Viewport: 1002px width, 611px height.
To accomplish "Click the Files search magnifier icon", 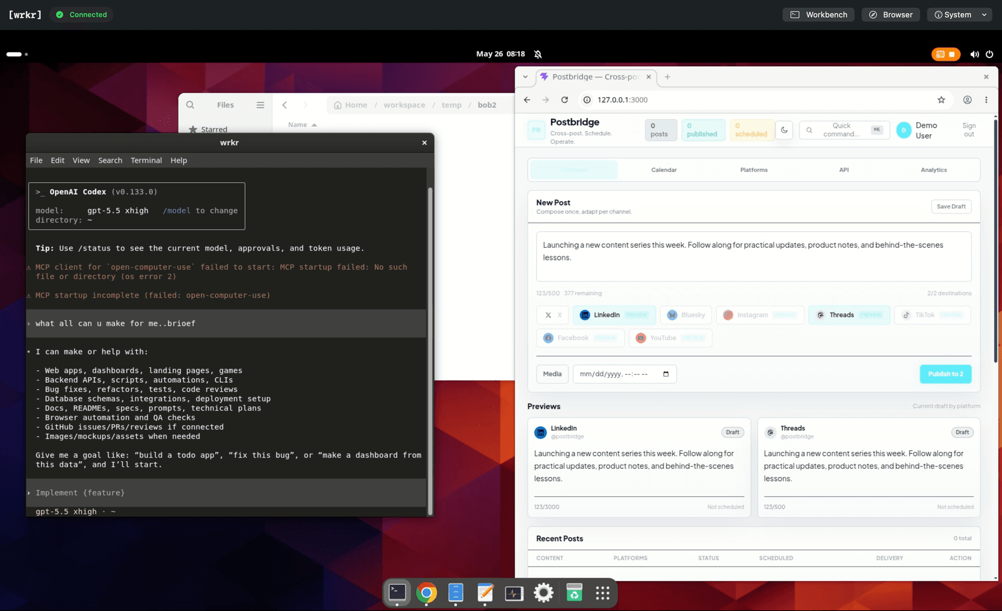I will pos(190,105).
